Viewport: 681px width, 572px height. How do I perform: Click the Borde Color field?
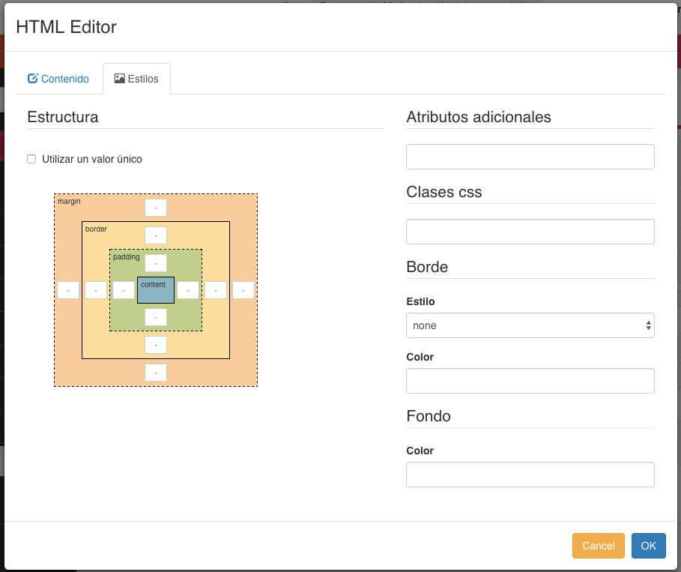530,381
